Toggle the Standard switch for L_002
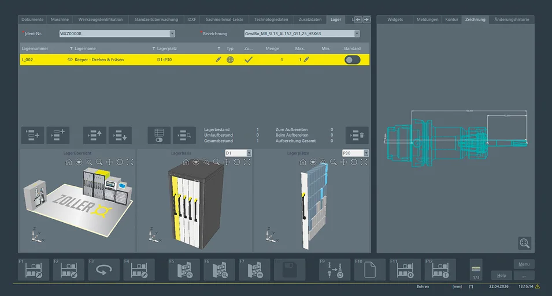This screenshot has height=296, width=552. click(x=353, y=60)
